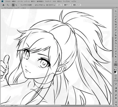Click the 画面サイズ button
Image resolution: width=118 pixels, height=107 pixels.
point(67,5)
